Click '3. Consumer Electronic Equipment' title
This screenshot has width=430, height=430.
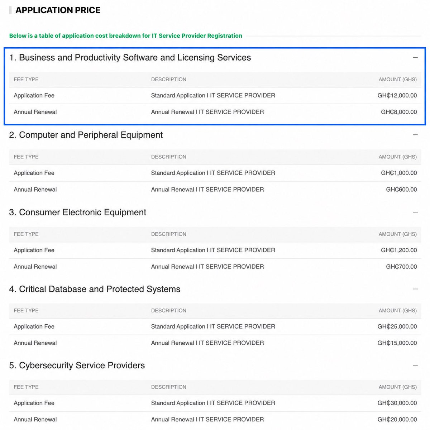click(x=78, y=212)
